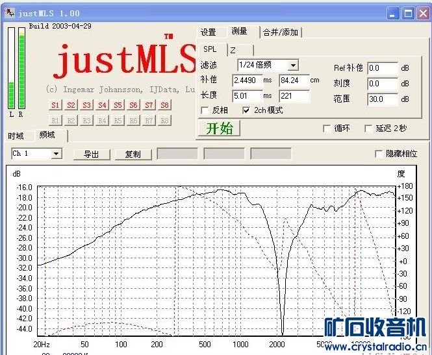Viewport: 432px width, 355px height.
Task: Enable the 循环 (loop) checkbox
Action: (x=327, y=129)
